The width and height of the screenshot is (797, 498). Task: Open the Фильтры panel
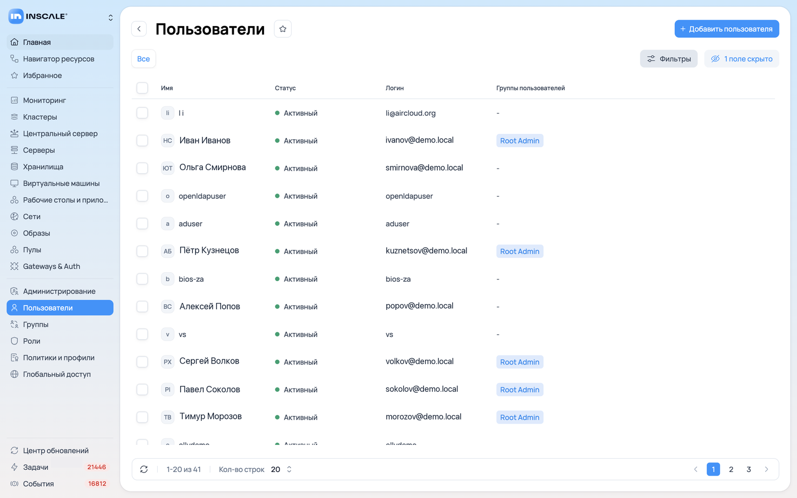pos(668,59)
